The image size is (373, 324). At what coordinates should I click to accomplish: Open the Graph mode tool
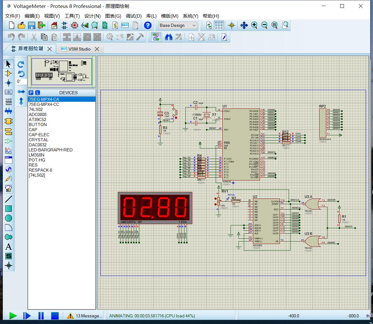[8, 150]
